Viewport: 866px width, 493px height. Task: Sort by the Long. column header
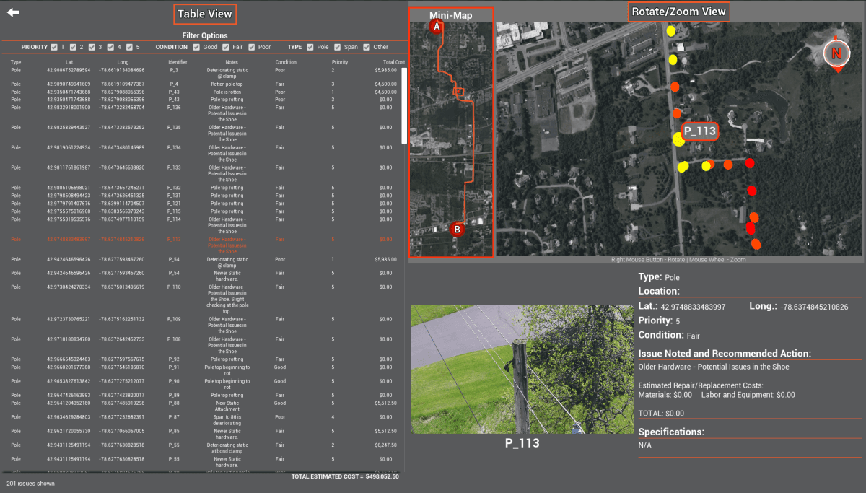click(x=123, y=62)
